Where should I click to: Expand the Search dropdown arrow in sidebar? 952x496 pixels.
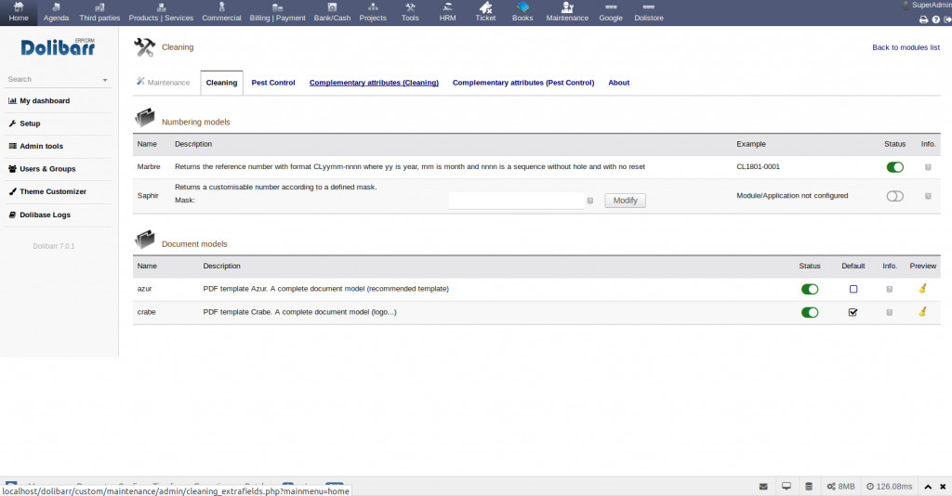click(x=105, y=80)
